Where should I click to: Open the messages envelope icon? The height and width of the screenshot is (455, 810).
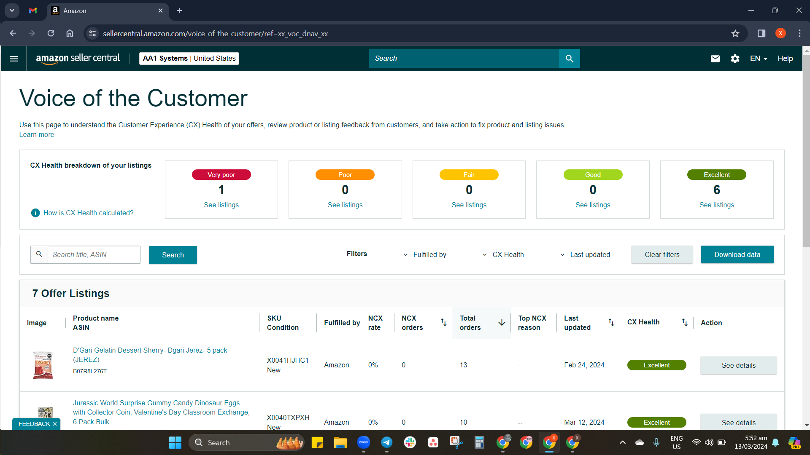[x=715, y=59]
